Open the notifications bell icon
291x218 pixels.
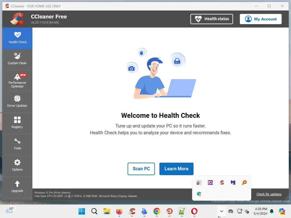point(272,211)
